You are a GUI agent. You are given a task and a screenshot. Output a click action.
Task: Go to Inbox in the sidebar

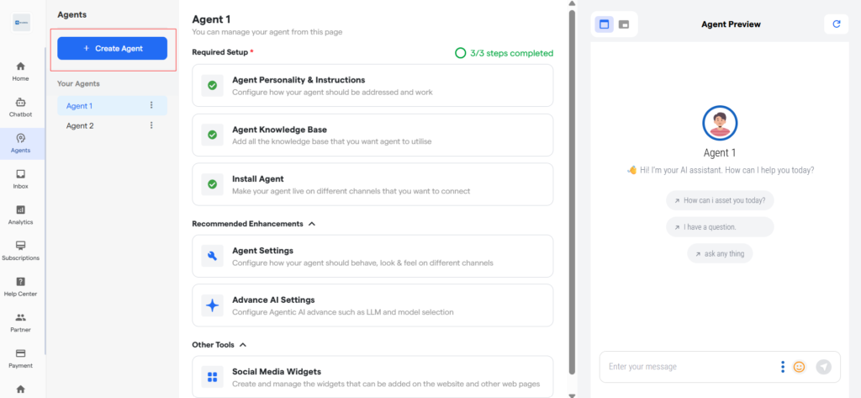(x=20, y=178)
